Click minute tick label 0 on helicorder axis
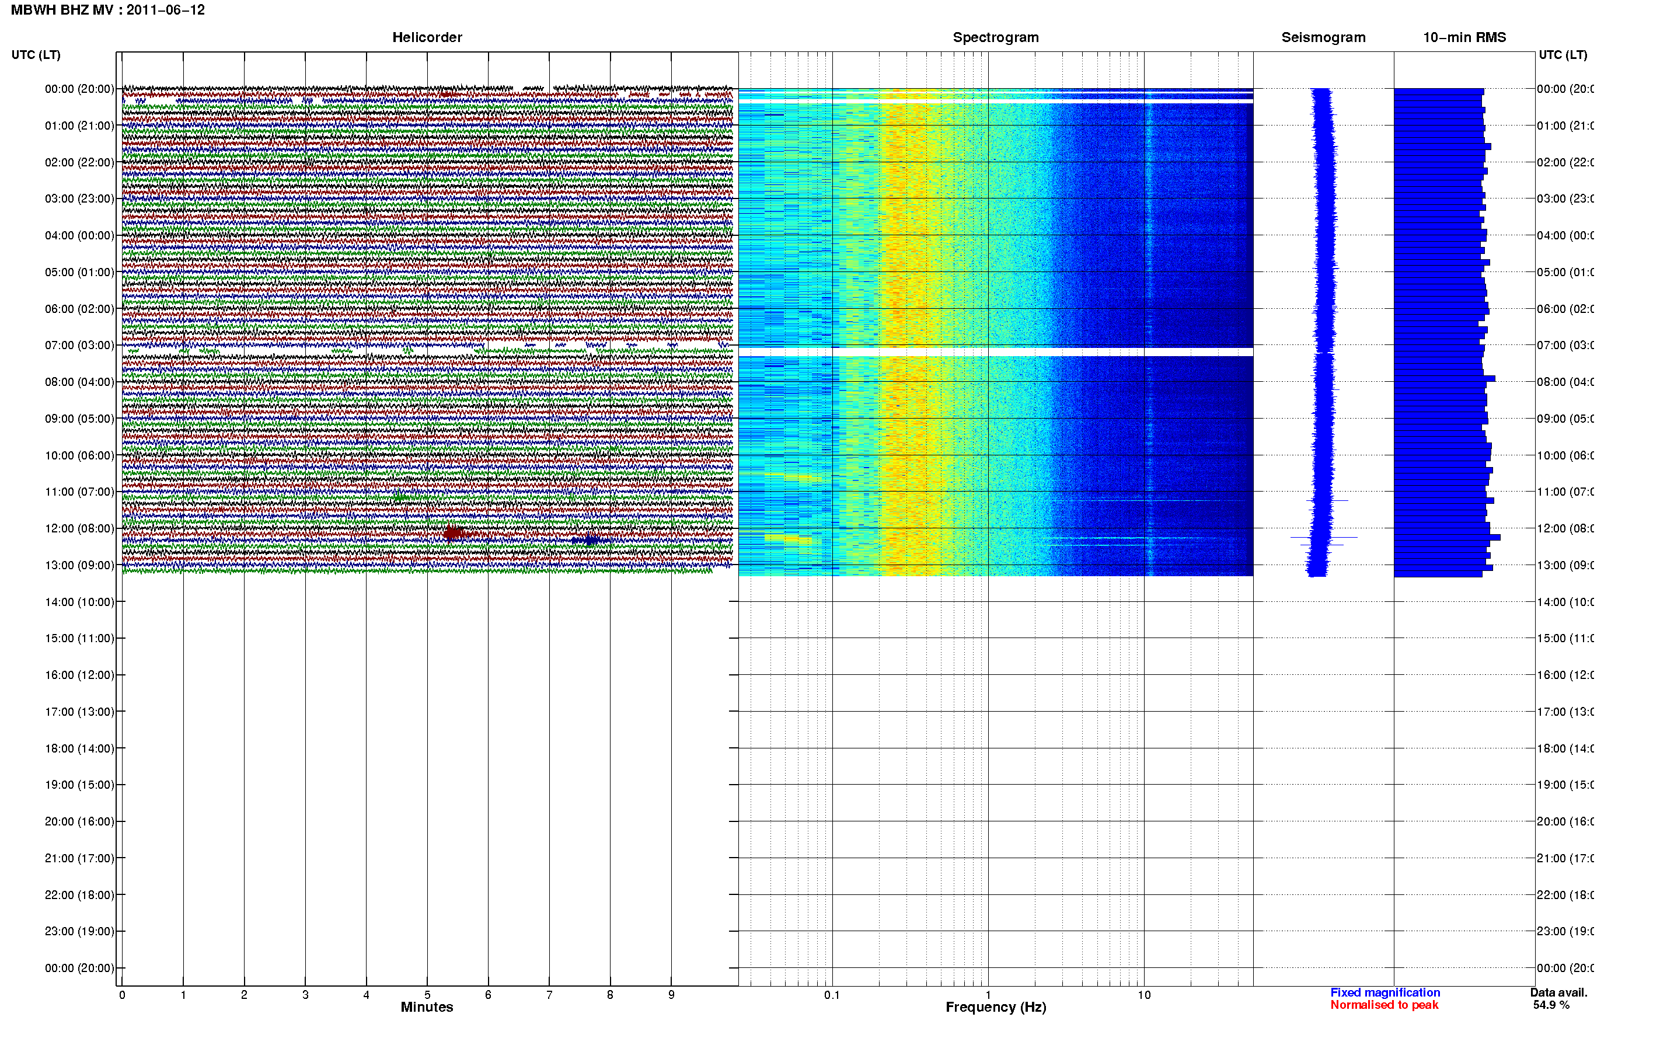Image resolution: width=1660 pixels, height=1038 pixels. (122, 995)
